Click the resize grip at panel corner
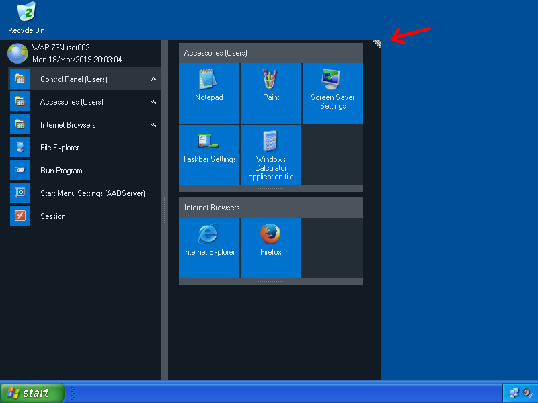Image resolution: width=538 pixels, height=403 pixels. click(377, 44)
